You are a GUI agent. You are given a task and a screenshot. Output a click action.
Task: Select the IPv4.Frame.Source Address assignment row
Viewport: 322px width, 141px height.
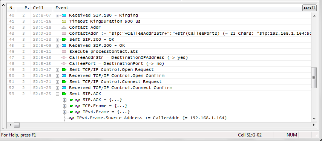pos(152,118)
